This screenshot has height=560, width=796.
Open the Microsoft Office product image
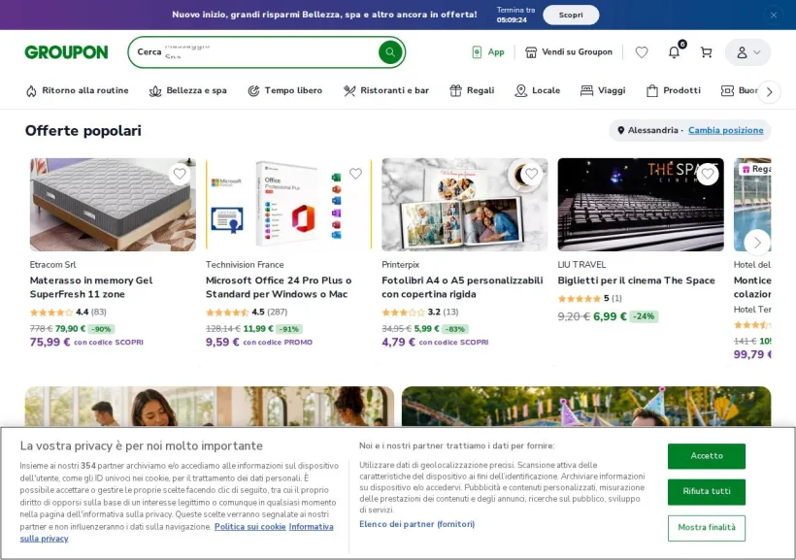(289, 205)
